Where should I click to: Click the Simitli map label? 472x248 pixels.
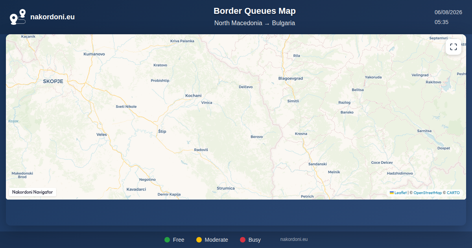(293, 101)
